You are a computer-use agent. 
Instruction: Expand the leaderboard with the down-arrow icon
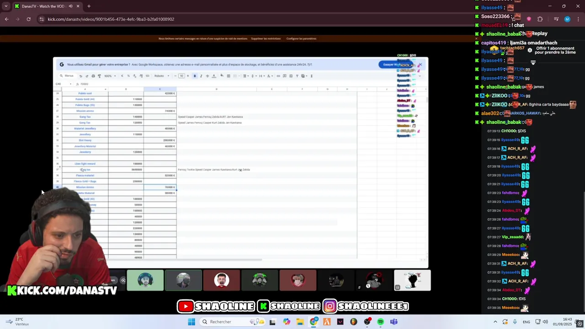point(533,63)
